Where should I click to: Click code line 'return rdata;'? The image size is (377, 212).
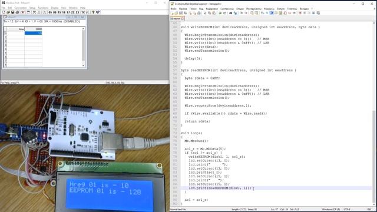click(197, 121)
